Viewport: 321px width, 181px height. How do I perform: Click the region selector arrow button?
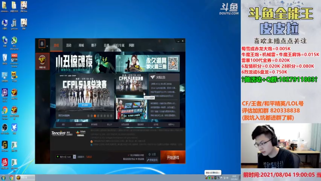click(74, 157)
